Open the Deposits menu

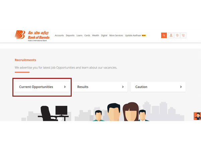tap(70, 36)
